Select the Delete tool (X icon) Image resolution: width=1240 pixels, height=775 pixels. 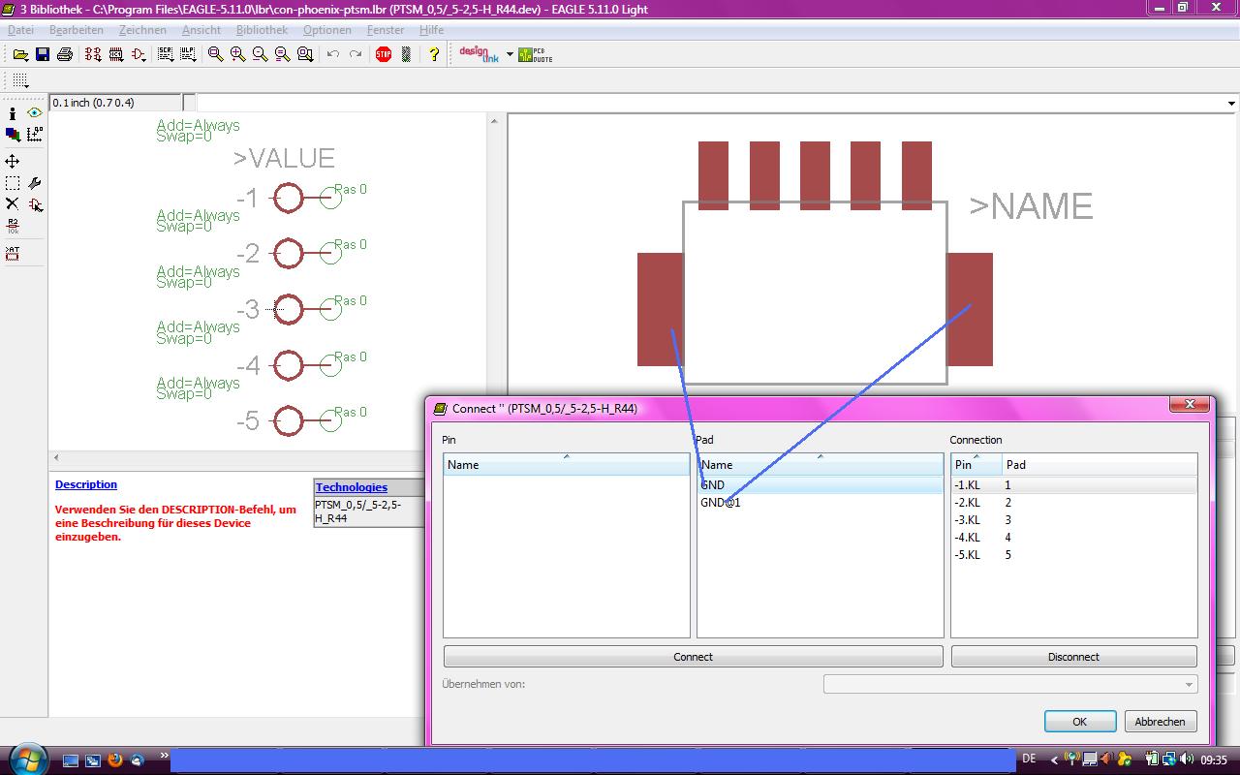(13, 204)
